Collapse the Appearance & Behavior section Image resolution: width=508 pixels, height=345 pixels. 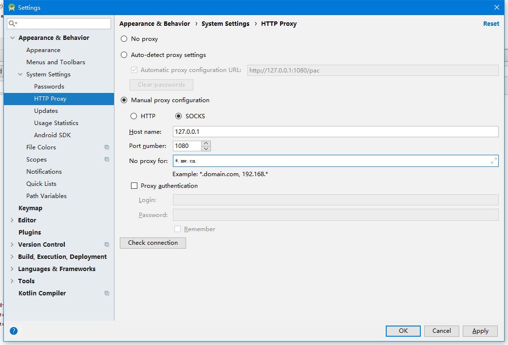12,38
